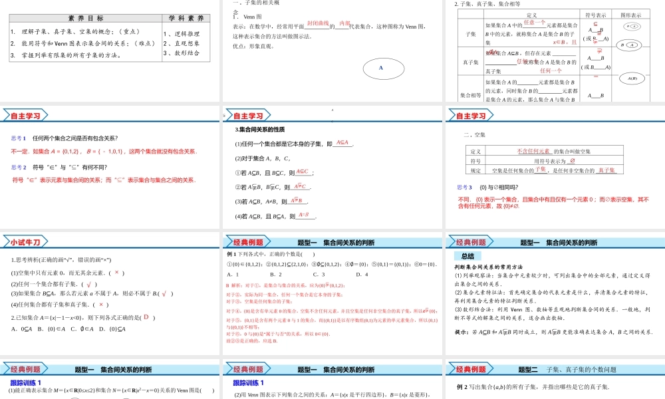Click 跟踪训练1 question (1) about 集合M and N

pos(112,390)
